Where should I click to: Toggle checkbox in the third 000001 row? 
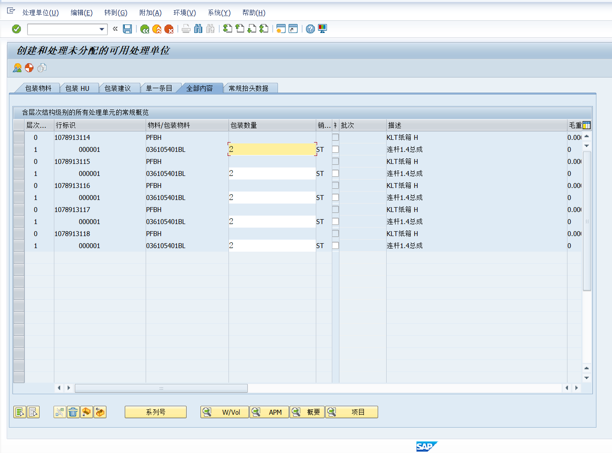[335, 197]
